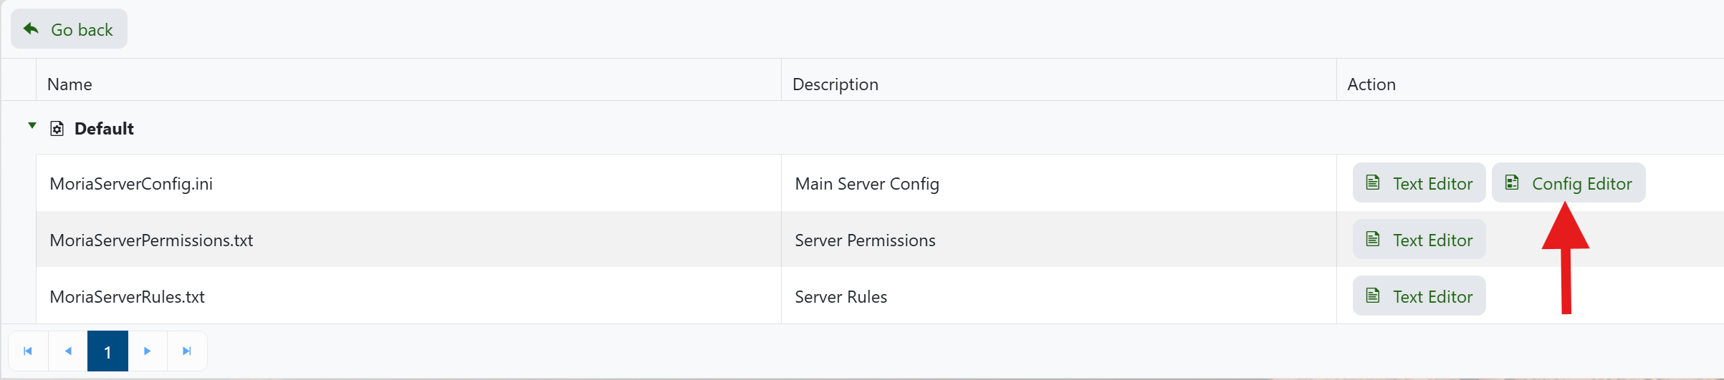The image size is (1724, 380).
Task: Collapse the Default group triangle
Action: click(x=32, y=127)
